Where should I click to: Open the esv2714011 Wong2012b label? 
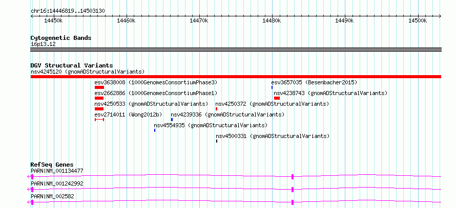tap(129, 114)
